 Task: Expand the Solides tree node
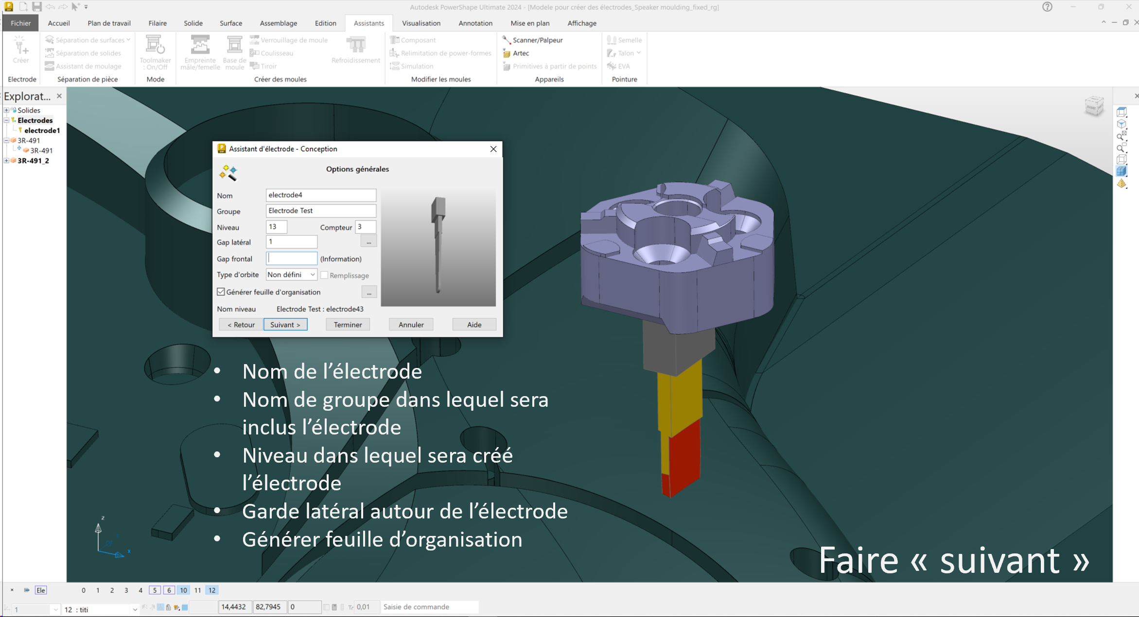[x=6, y=110]
